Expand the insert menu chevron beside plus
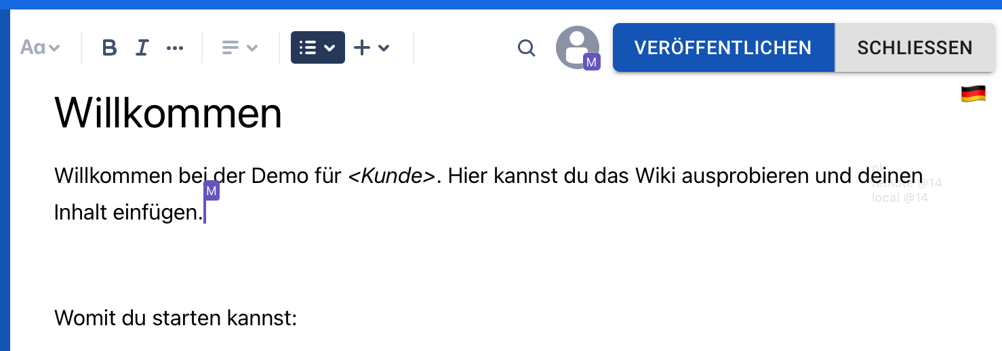 (x=384, y=48)
